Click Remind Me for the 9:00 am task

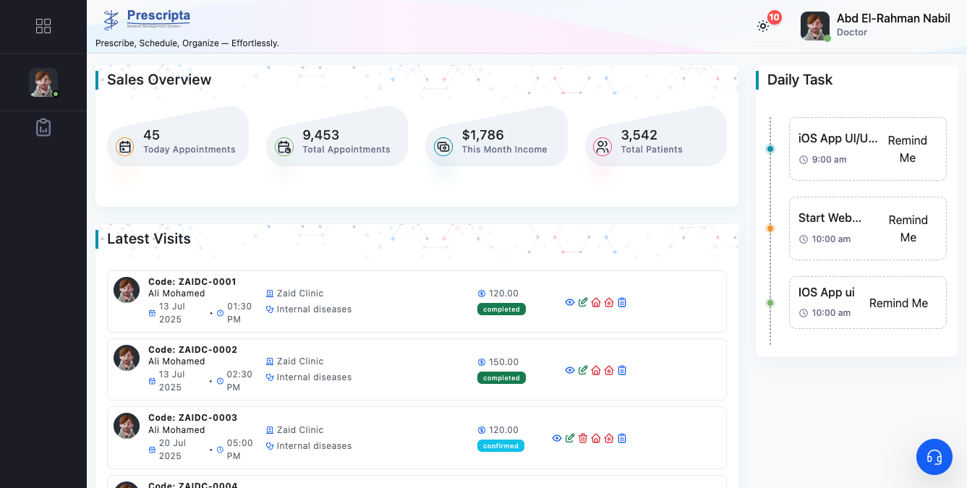[x=907, y=149]
